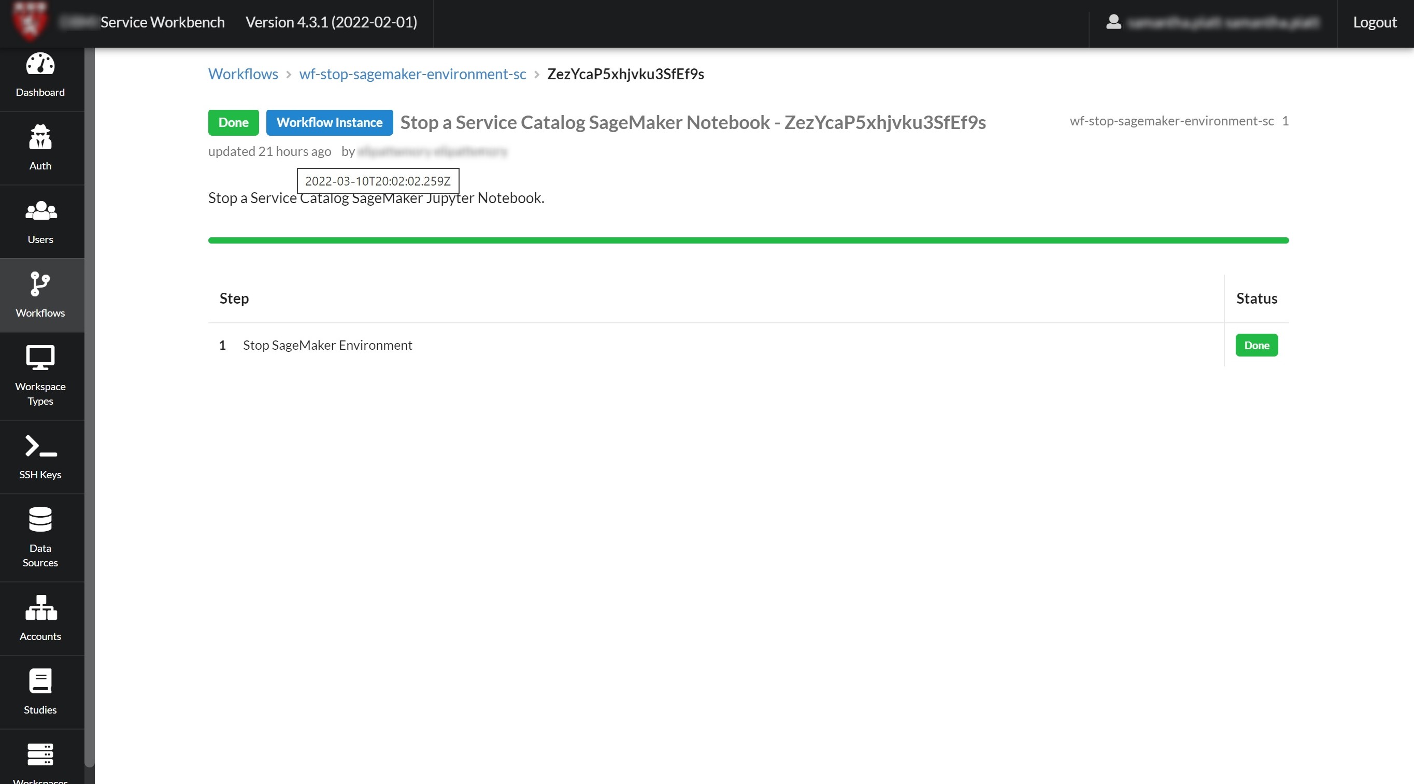Screen dimensions: 1414x784
Task: Open the Data Sources page
Action: (40, 538)
